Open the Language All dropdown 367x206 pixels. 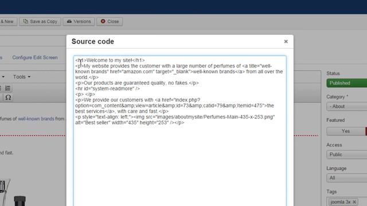click(346, 178)
